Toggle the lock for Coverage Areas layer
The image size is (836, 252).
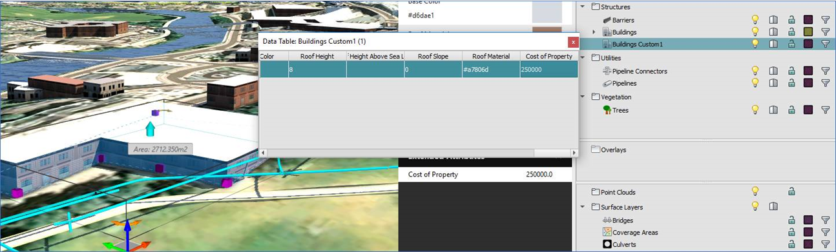[791, 232]
